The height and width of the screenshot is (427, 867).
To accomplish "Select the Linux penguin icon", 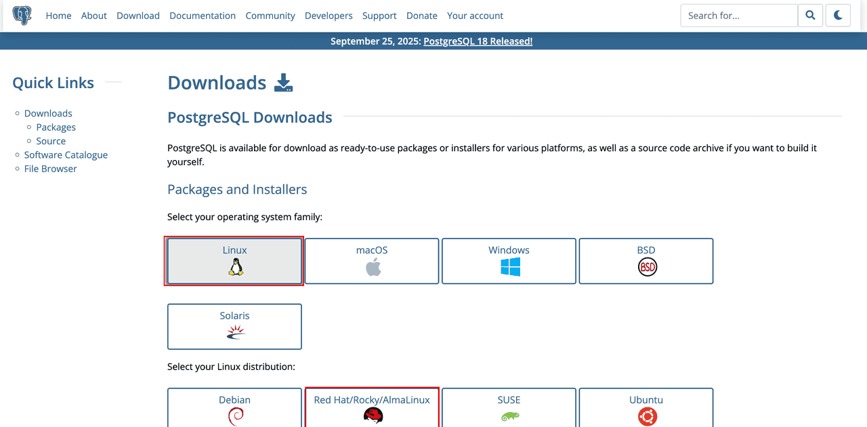I will point(234,266).
